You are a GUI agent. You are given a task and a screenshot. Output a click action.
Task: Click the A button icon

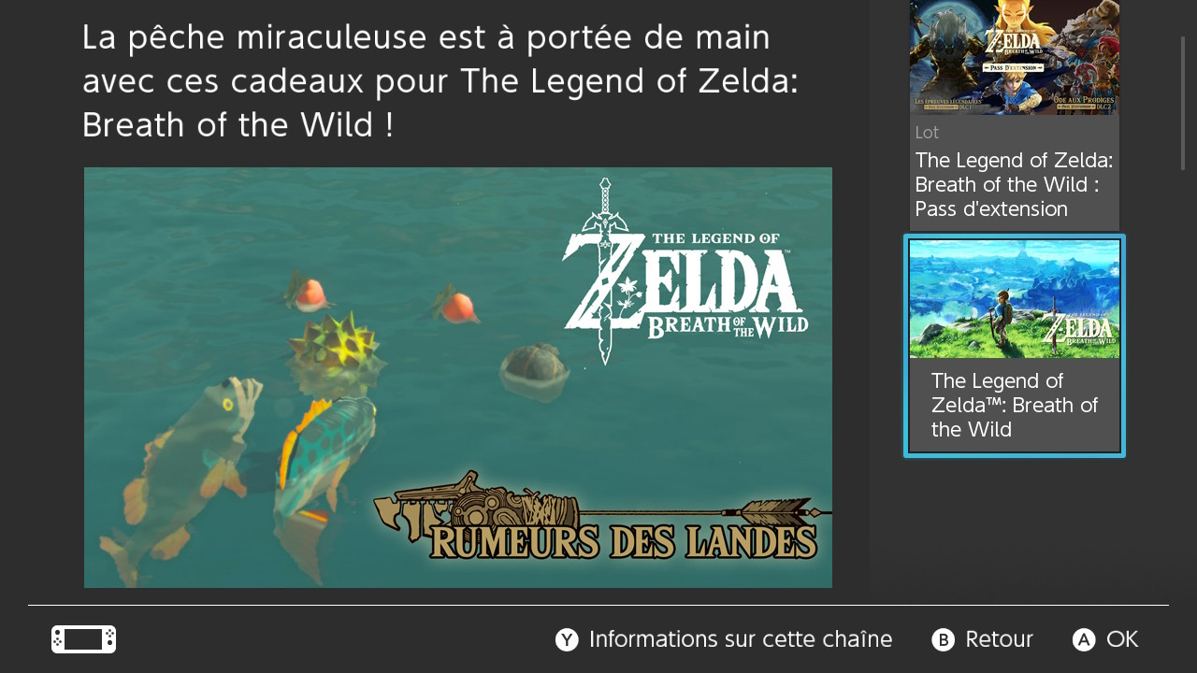point(1084,639)
